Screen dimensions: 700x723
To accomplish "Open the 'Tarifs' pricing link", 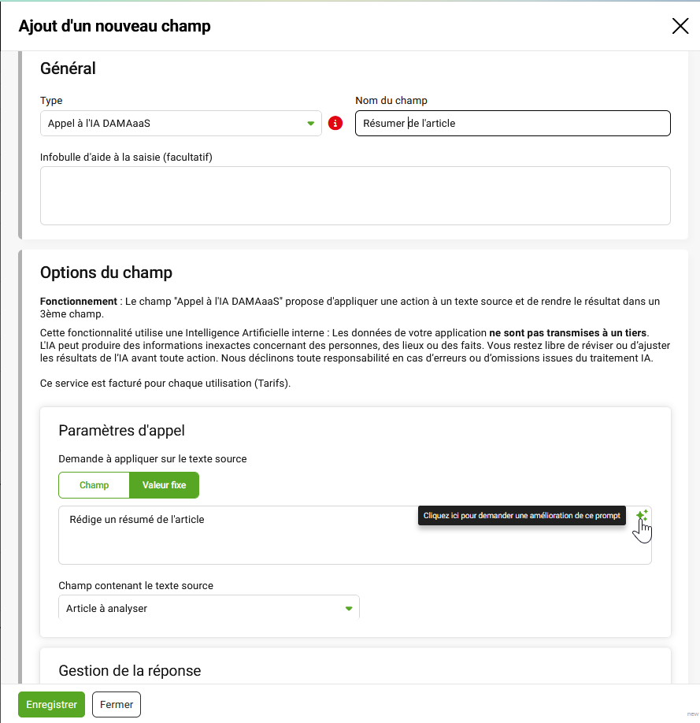I will 272,384.
